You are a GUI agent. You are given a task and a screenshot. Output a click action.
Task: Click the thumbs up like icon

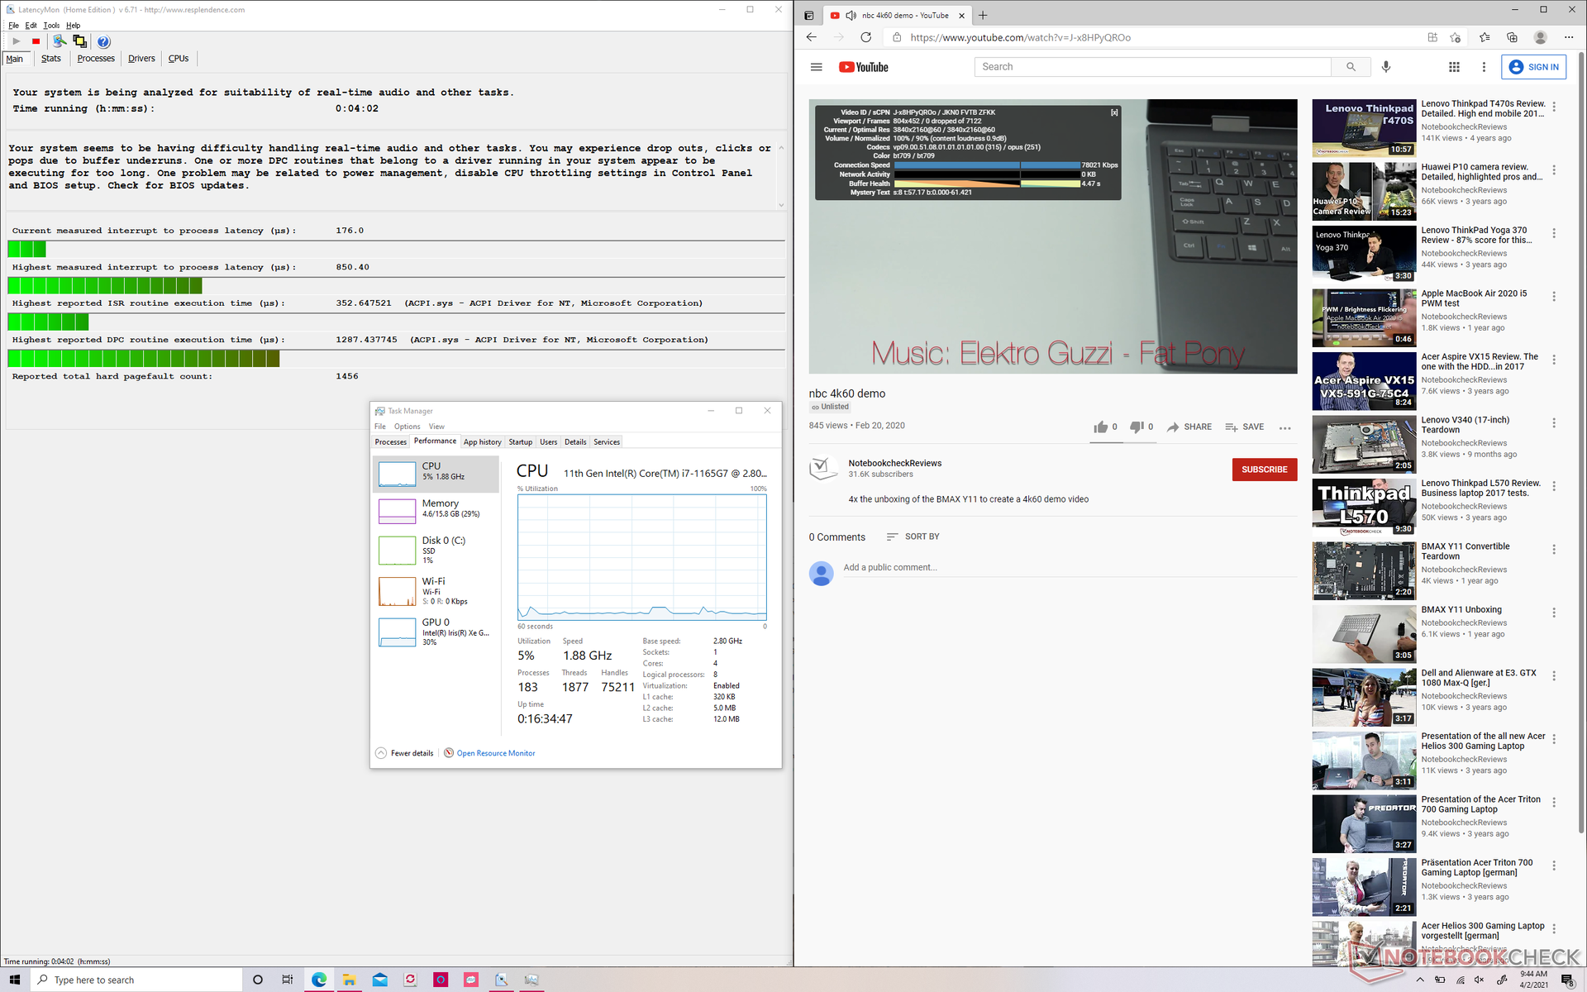(1100, 427)
